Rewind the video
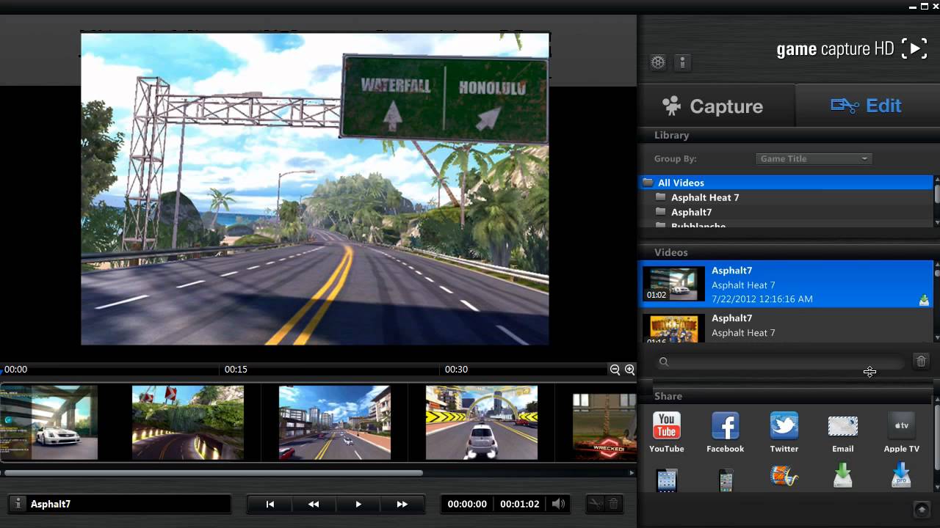Screen dimensions: 940x528 point(314,504)
